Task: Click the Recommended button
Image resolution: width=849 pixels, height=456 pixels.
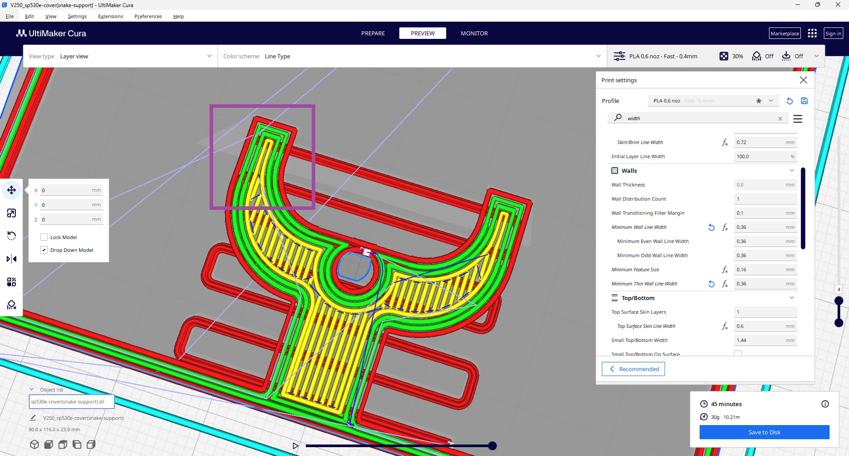Action: [633, 369]
